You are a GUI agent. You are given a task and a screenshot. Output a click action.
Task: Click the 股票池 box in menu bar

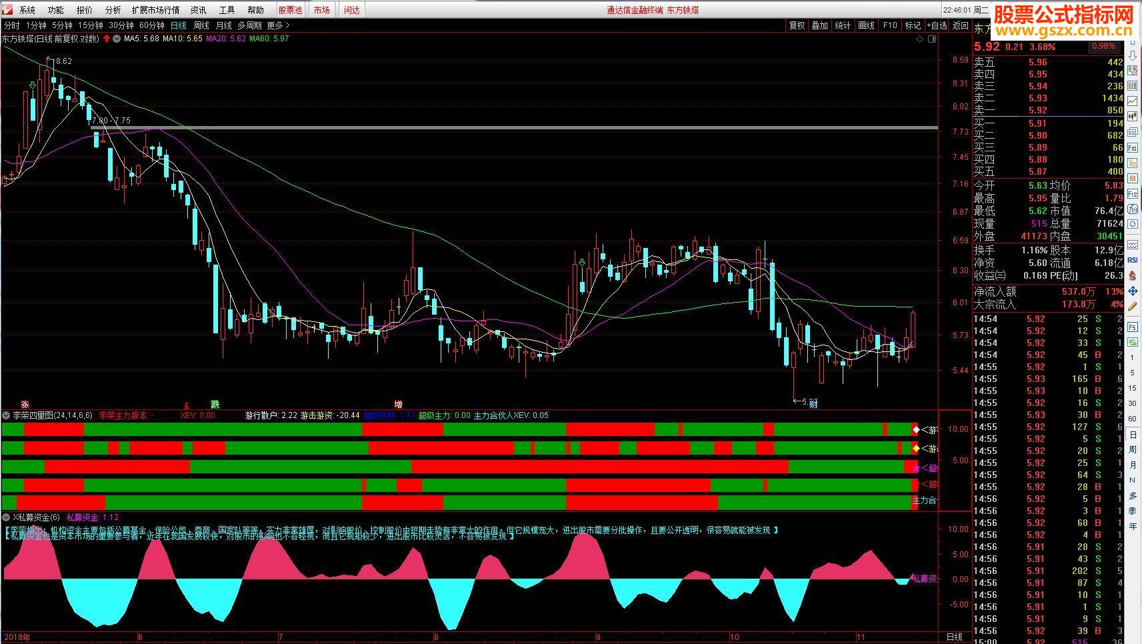coord(290,10)
